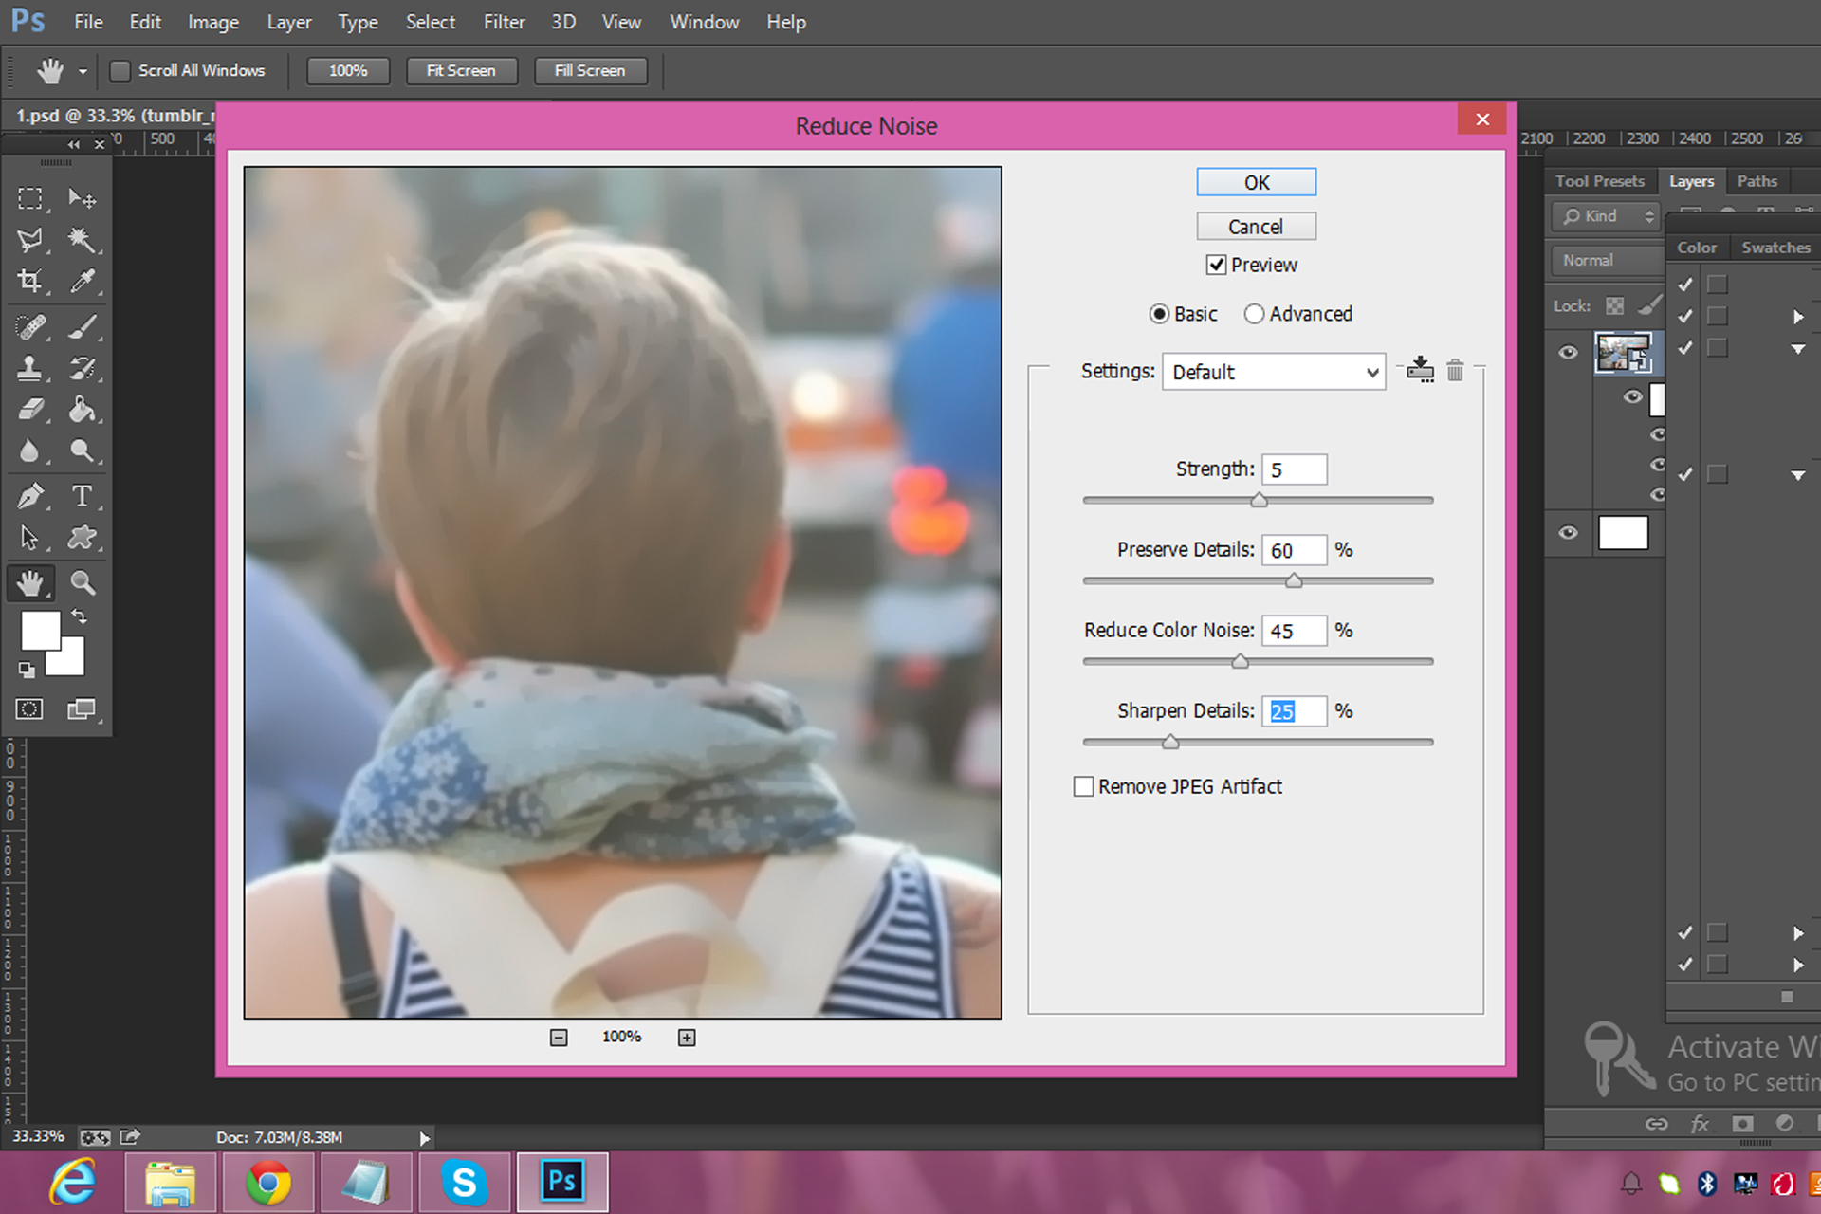This screenshot has height=1214, width=1821.
Task: Select the Eraser tool
Action: point(30,409)
